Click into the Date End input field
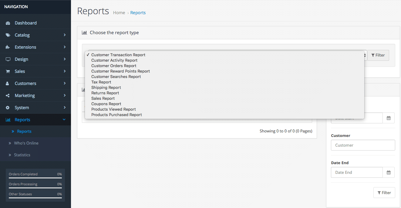The image size is (401, 208). click(x=357, y=172)
